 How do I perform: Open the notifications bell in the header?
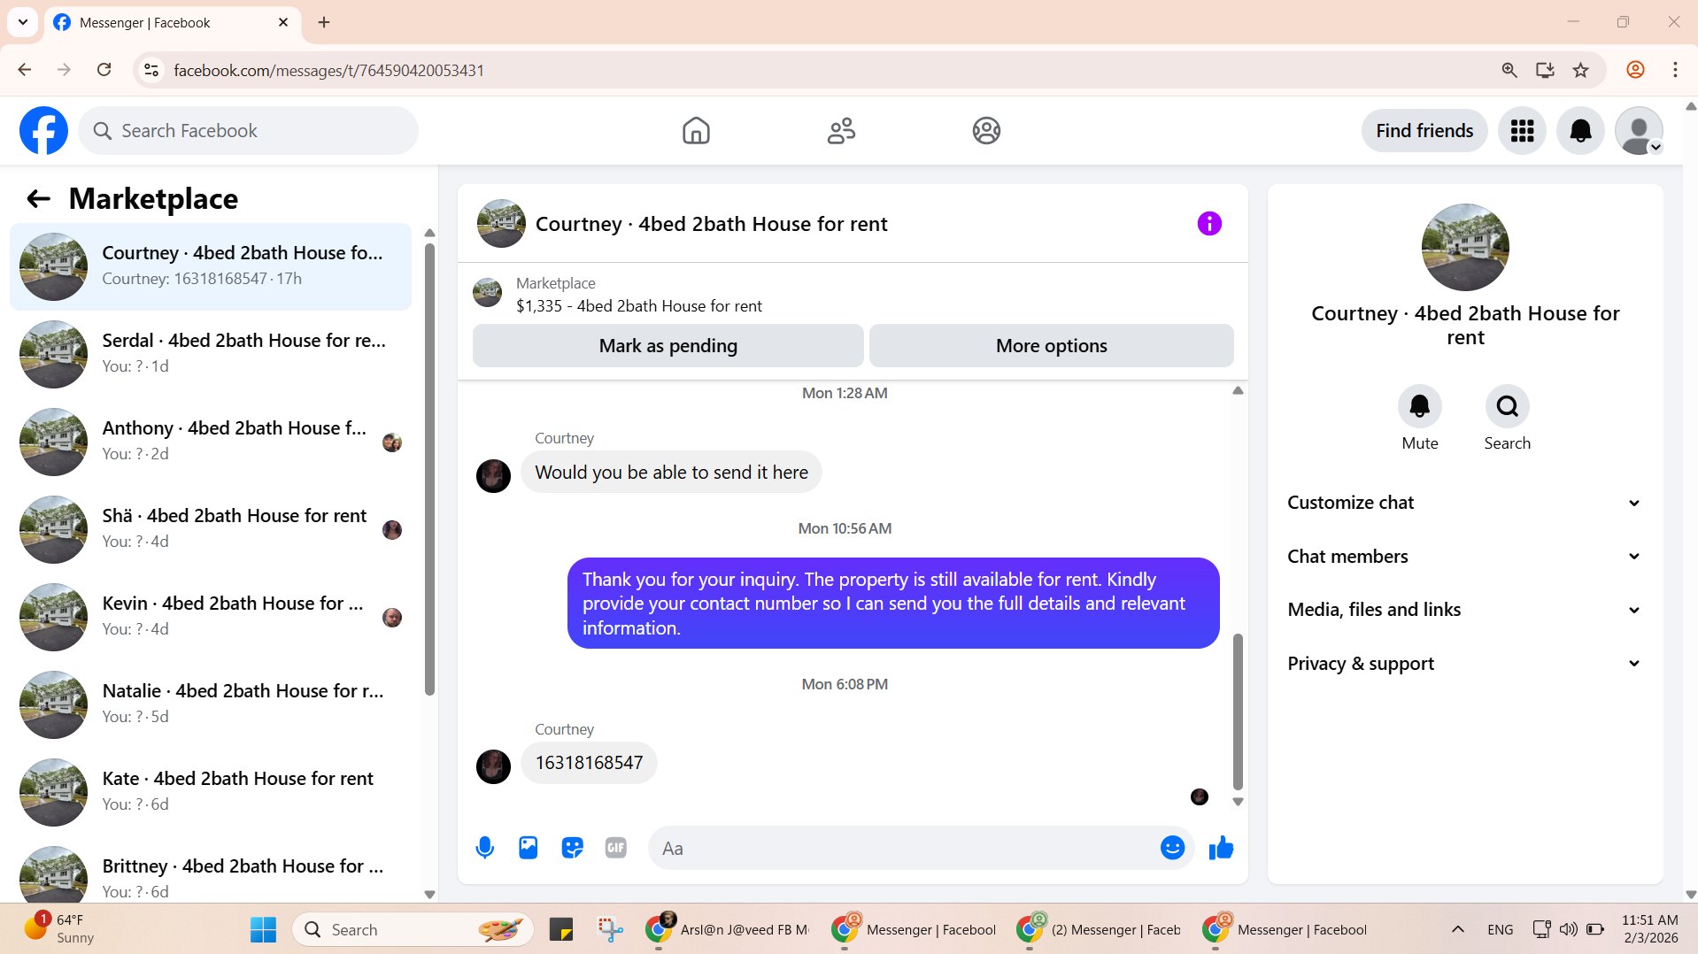[x=1580, y=131]
